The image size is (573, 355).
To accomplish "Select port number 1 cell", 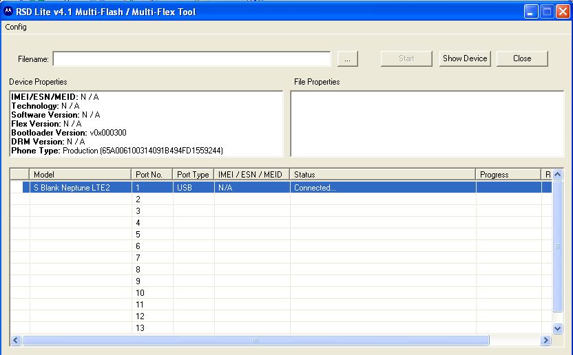I will coord(152,188).
